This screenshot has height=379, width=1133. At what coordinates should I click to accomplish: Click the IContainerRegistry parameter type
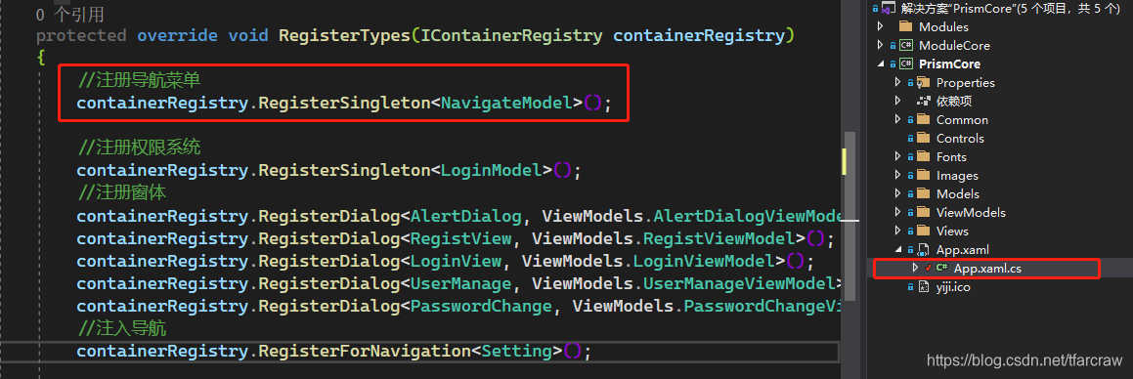[510, 35]
